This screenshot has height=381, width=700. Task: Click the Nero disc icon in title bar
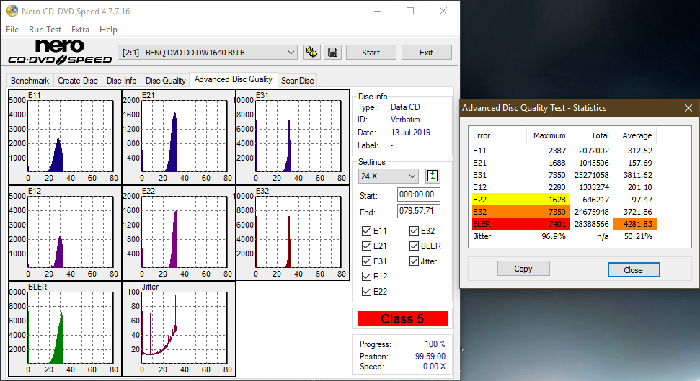(12, 11)
